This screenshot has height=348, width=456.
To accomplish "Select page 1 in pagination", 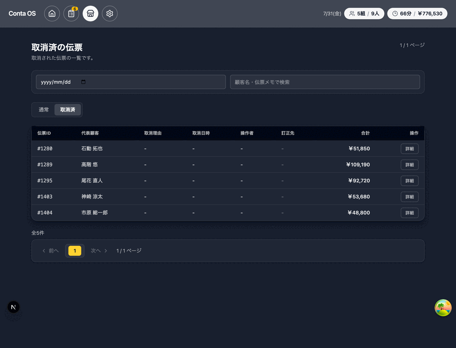I will 75,251.
